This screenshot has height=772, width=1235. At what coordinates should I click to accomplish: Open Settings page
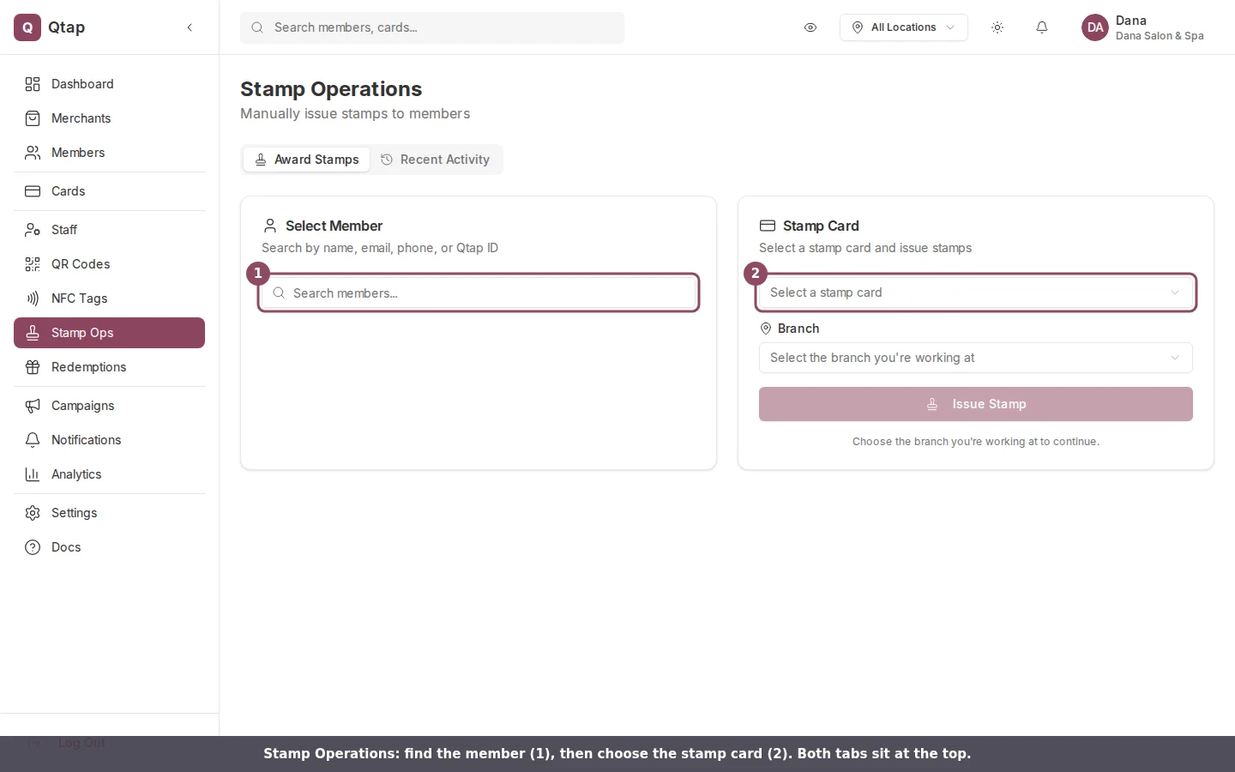(x=109, y=513)
